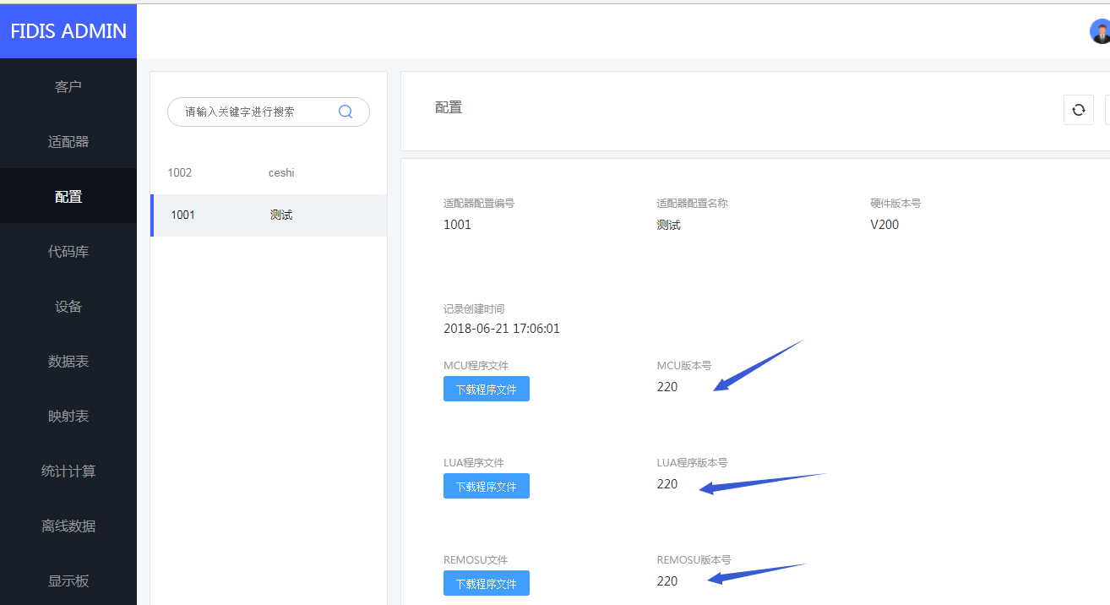Click the refresh icon in the 配置 header
The height and width of the screenshot is (605, 1110).
point(1078,110)
